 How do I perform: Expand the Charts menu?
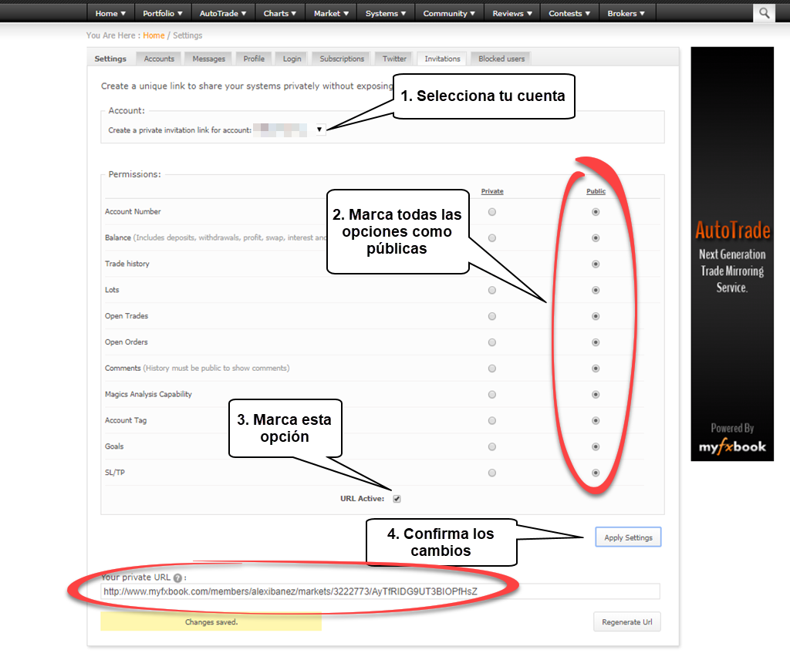pos(279,13)
